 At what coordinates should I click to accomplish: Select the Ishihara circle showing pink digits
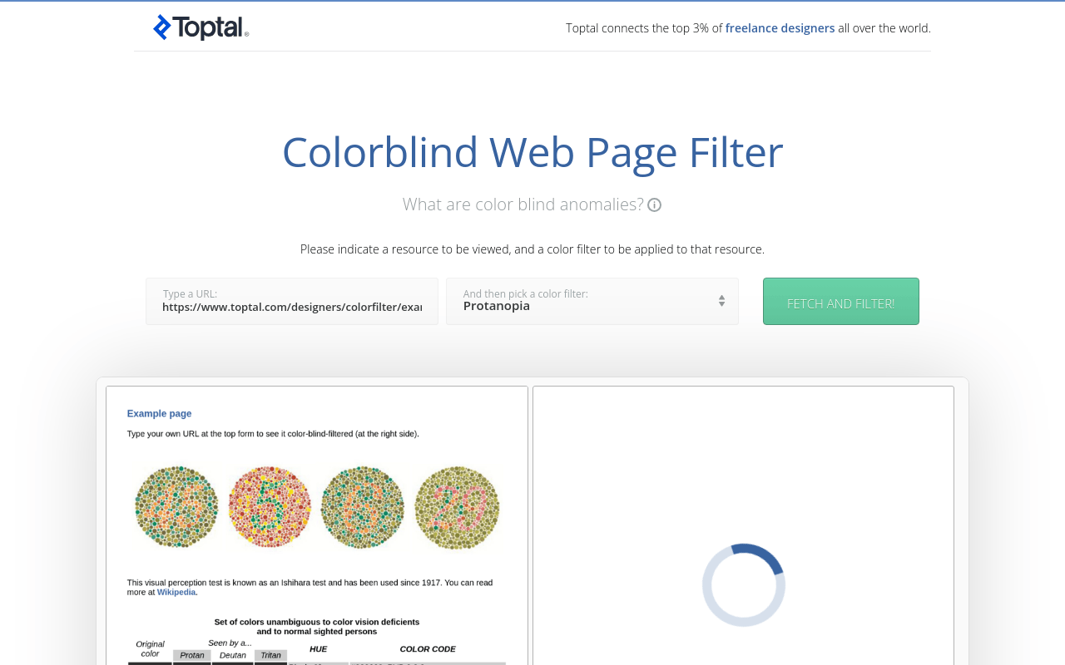[x=457, y=506]
